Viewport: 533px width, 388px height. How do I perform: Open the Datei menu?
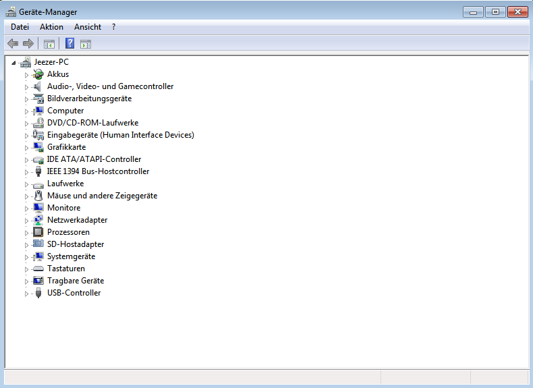[x=20, y=27]
